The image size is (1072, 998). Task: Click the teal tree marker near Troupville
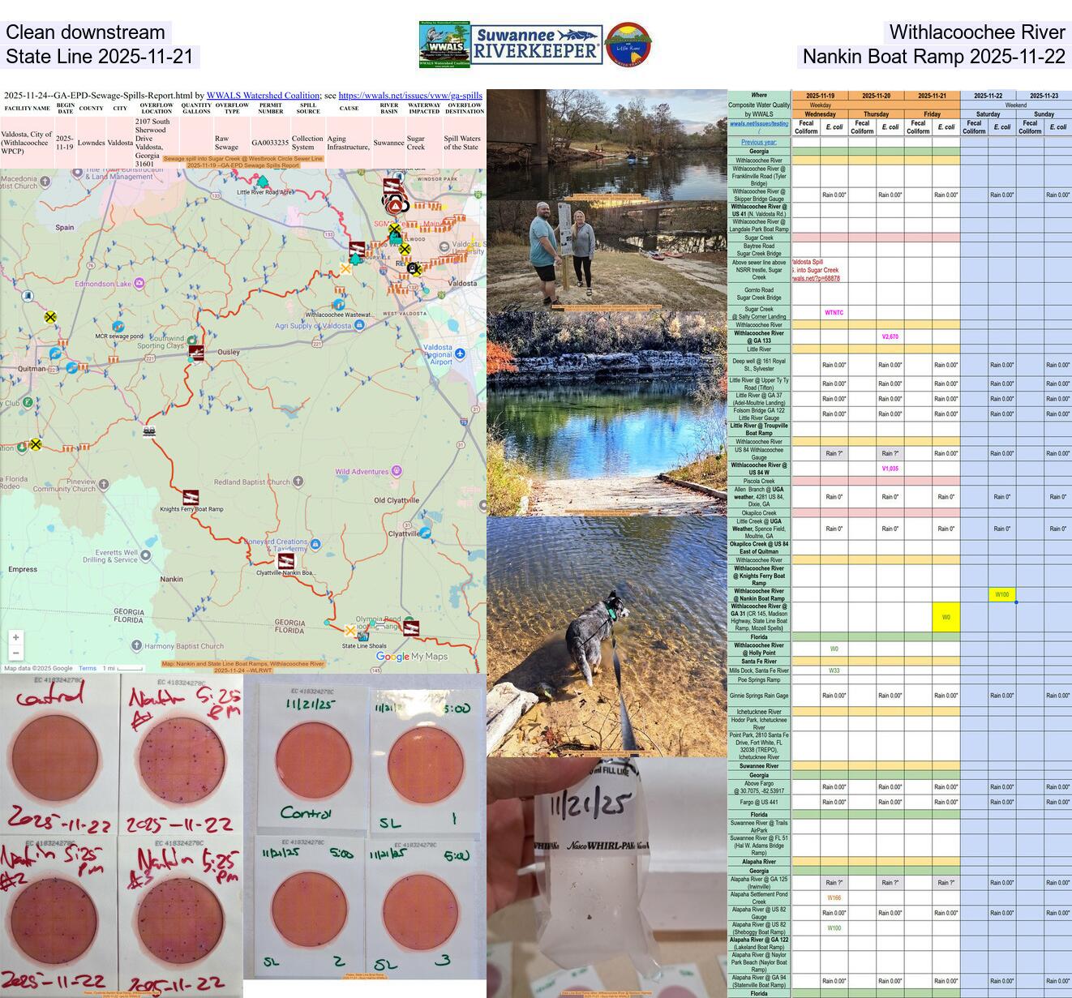[355, 259]
